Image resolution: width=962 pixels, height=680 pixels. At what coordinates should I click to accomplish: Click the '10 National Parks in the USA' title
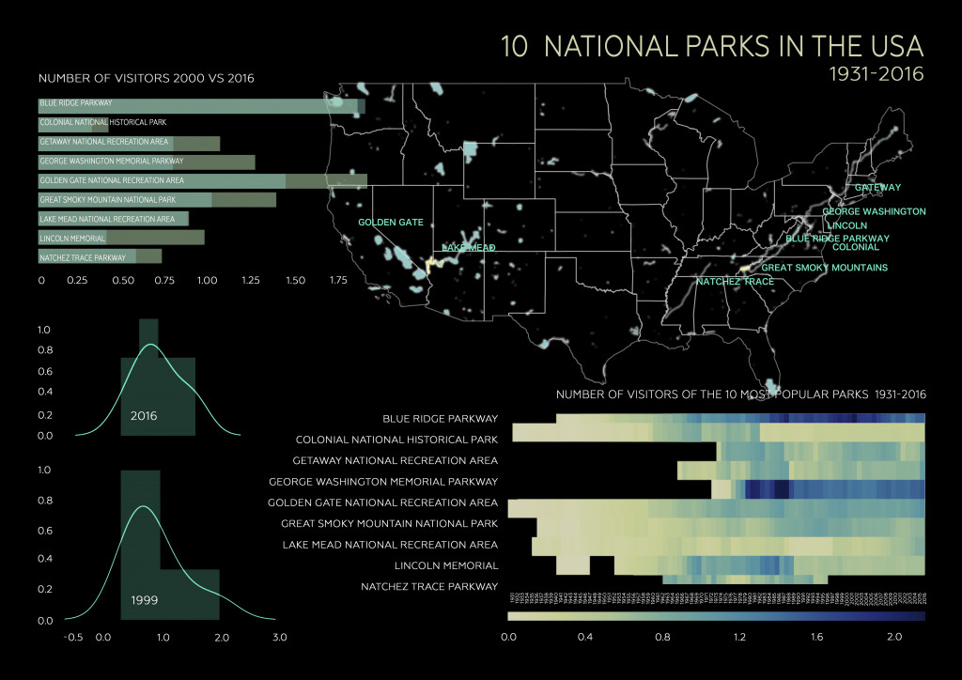712,48
